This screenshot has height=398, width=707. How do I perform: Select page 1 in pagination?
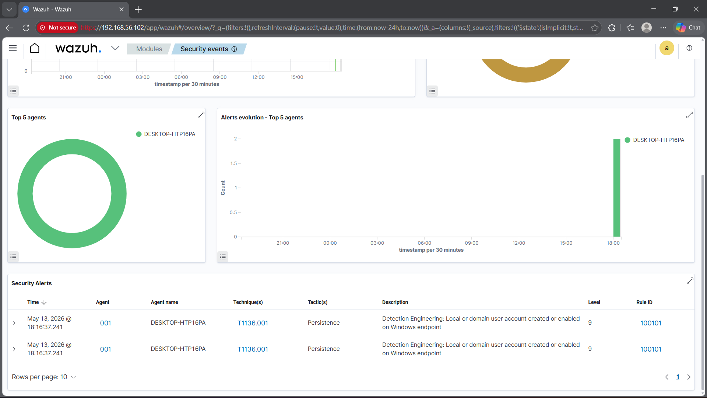678,377
